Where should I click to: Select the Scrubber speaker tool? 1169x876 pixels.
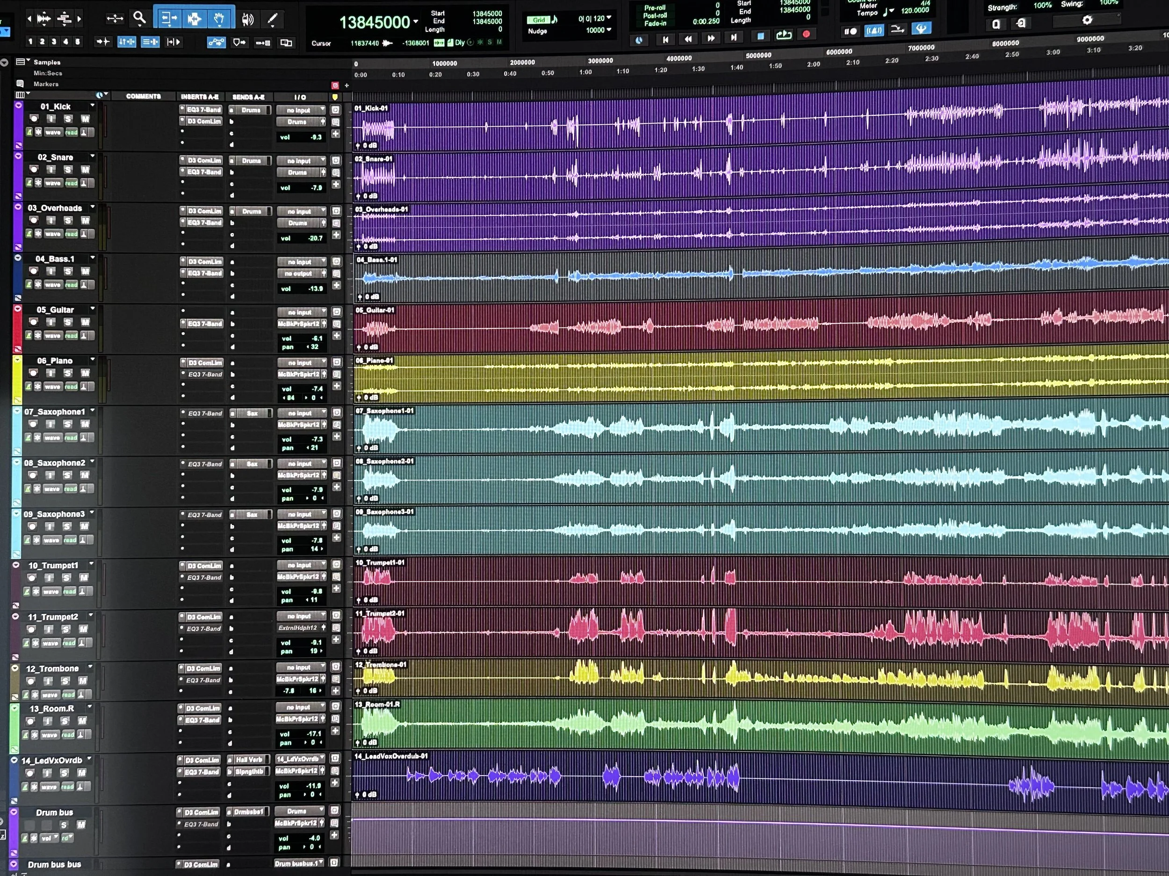click(x=247, y=20)
